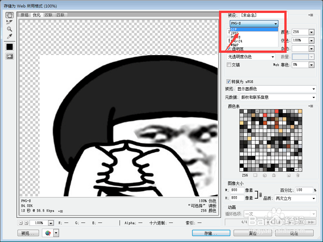
Task: Open the 品质 两次立方 dropdown
Action: [x=295, y=199]
